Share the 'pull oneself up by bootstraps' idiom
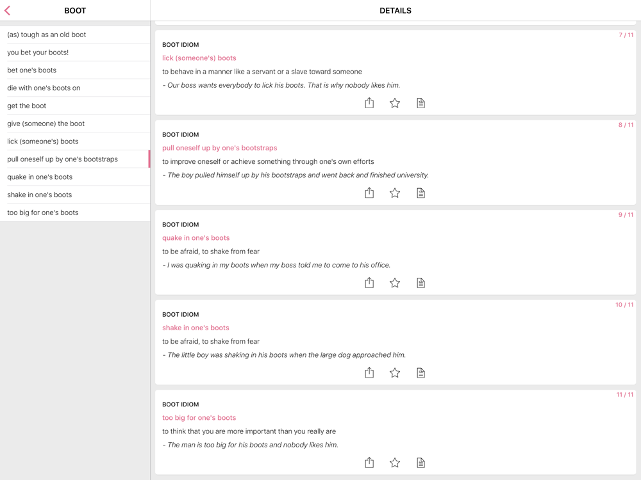 [369, 193]
